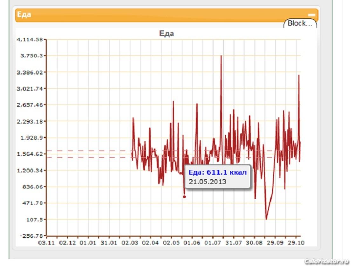This screenshot has width=356, height=268.
Task: Click the Еда chart title
Action: tap(166, 34)
